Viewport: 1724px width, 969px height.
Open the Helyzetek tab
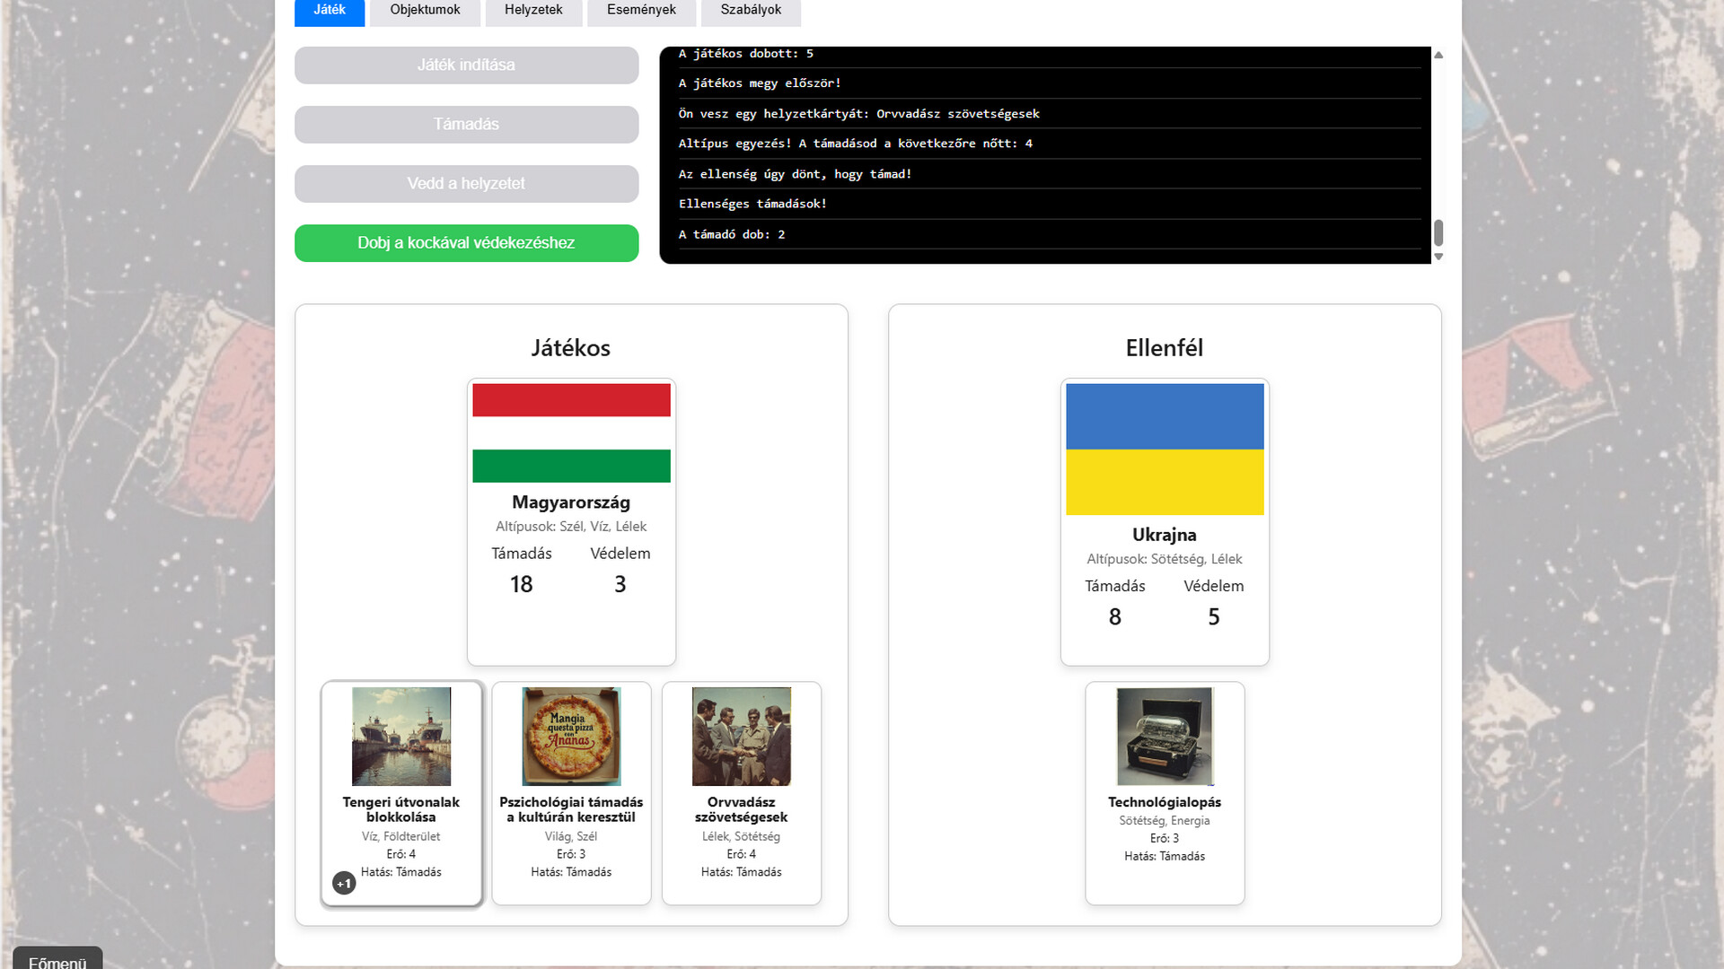533,10
